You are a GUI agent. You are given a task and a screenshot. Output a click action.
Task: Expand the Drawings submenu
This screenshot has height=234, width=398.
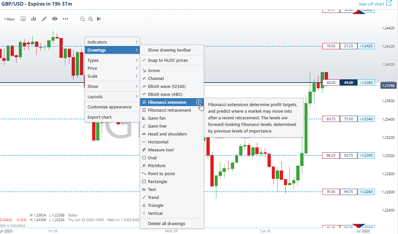[112, 50]
